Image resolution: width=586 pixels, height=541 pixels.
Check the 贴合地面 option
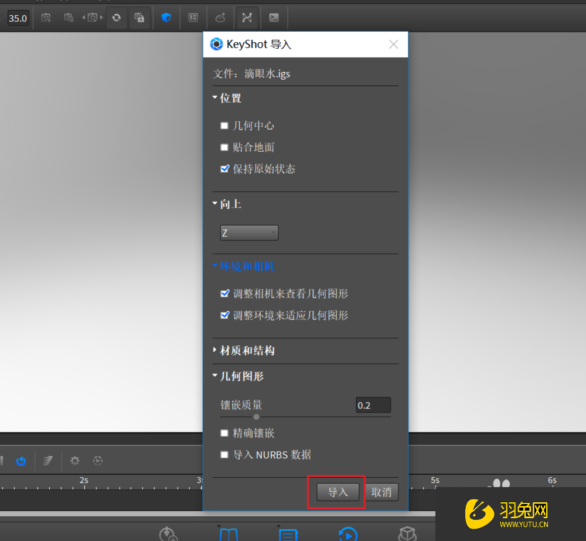(224, 147)
